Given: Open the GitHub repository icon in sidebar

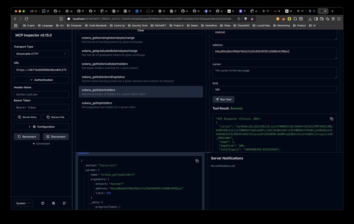Looking at the screenshot, I should coord(64,203).
